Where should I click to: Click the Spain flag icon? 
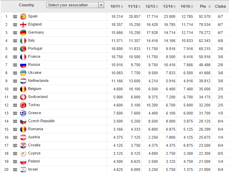[23, 16]
